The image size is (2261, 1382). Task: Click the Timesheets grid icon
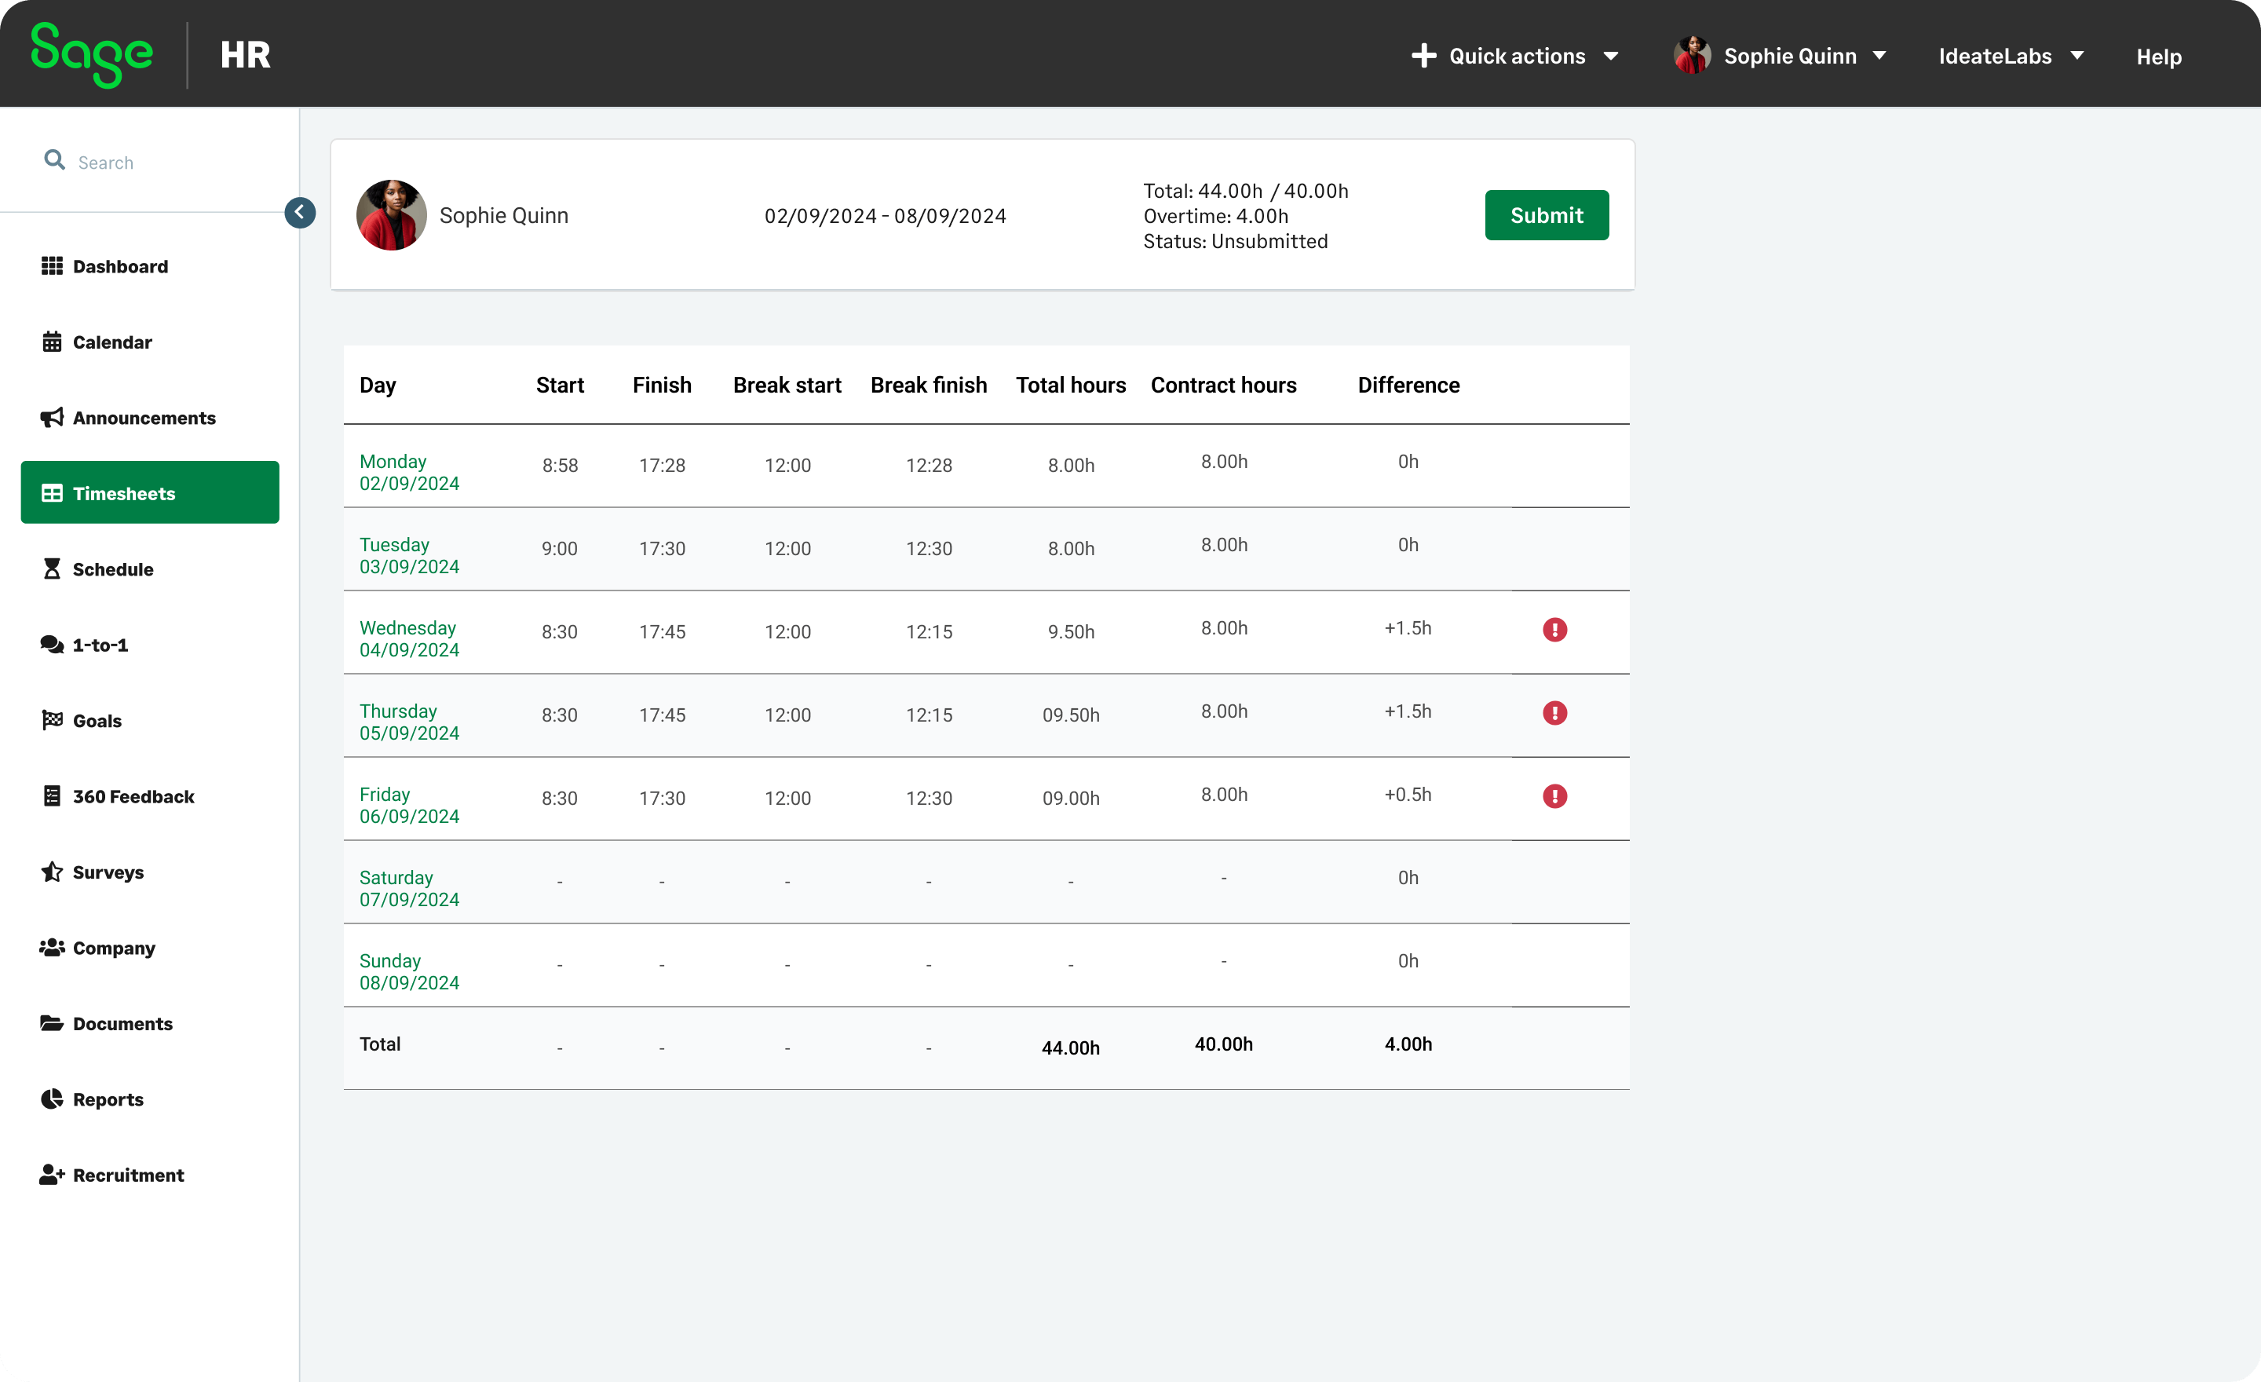[x=53, y=493]
